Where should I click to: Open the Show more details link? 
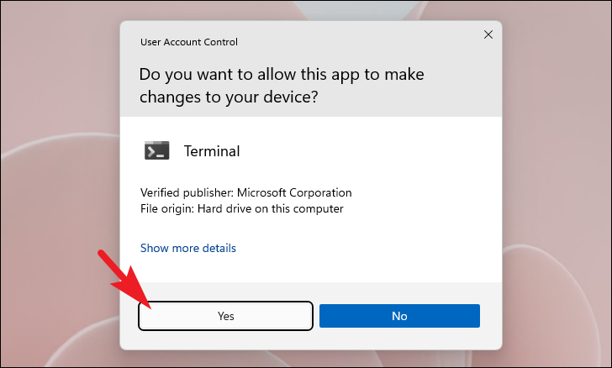[188, 248]
